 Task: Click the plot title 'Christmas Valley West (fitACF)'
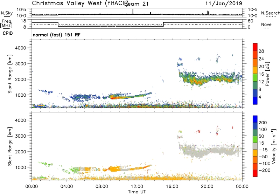click(80, 3)
